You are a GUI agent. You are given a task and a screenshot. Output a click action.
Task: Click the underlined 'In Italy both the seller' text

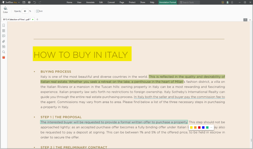pos(179,97)
